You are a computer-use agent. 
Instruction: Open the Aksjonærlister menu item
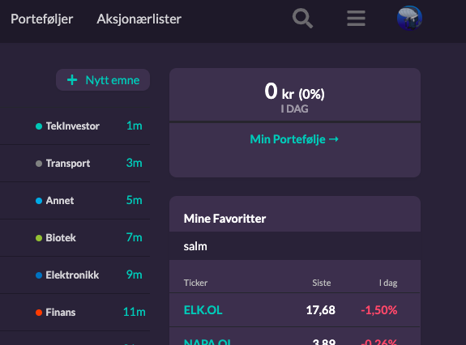tap(139, 19)
